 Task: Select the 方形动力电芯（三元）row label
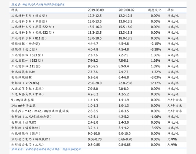pyautogui.click(x=27, y=145)
